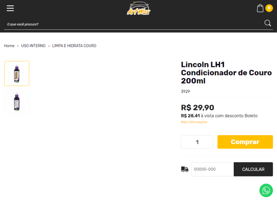Open WhatsApp chat bubble
This screenshot has height=208, width=277.
tap(266, 190)
